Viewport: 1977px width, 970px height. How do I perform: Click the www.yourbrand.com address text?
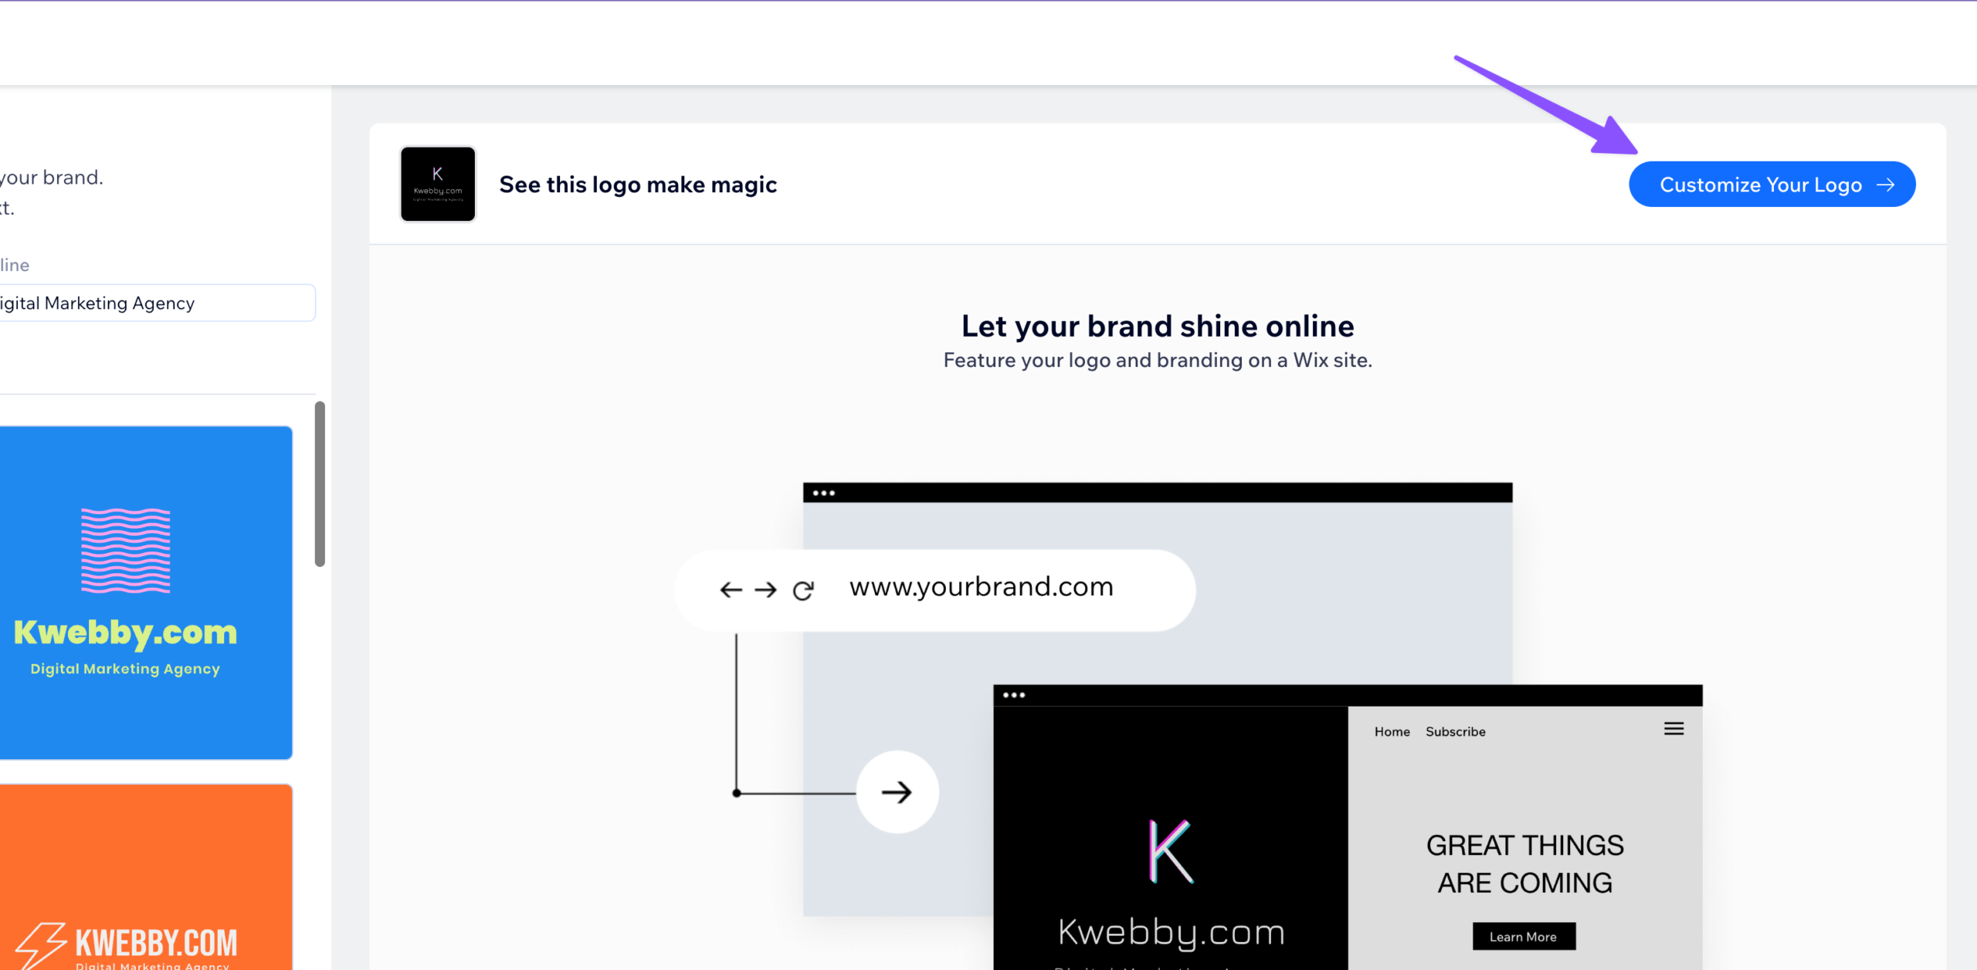[981, 587]
